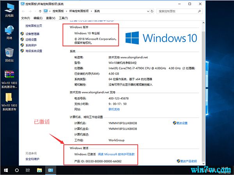Refresh the address bar
234x175 pixels.
point(152,11)
